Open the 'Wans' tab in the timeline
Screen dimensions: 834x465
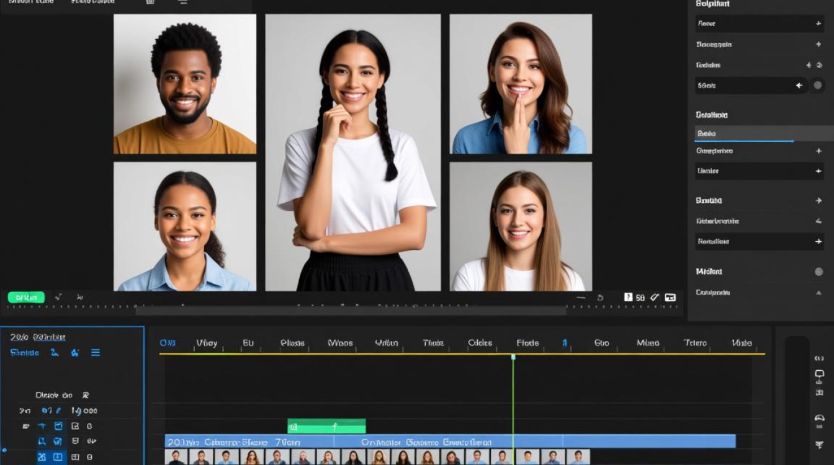[x=340, y=343]
